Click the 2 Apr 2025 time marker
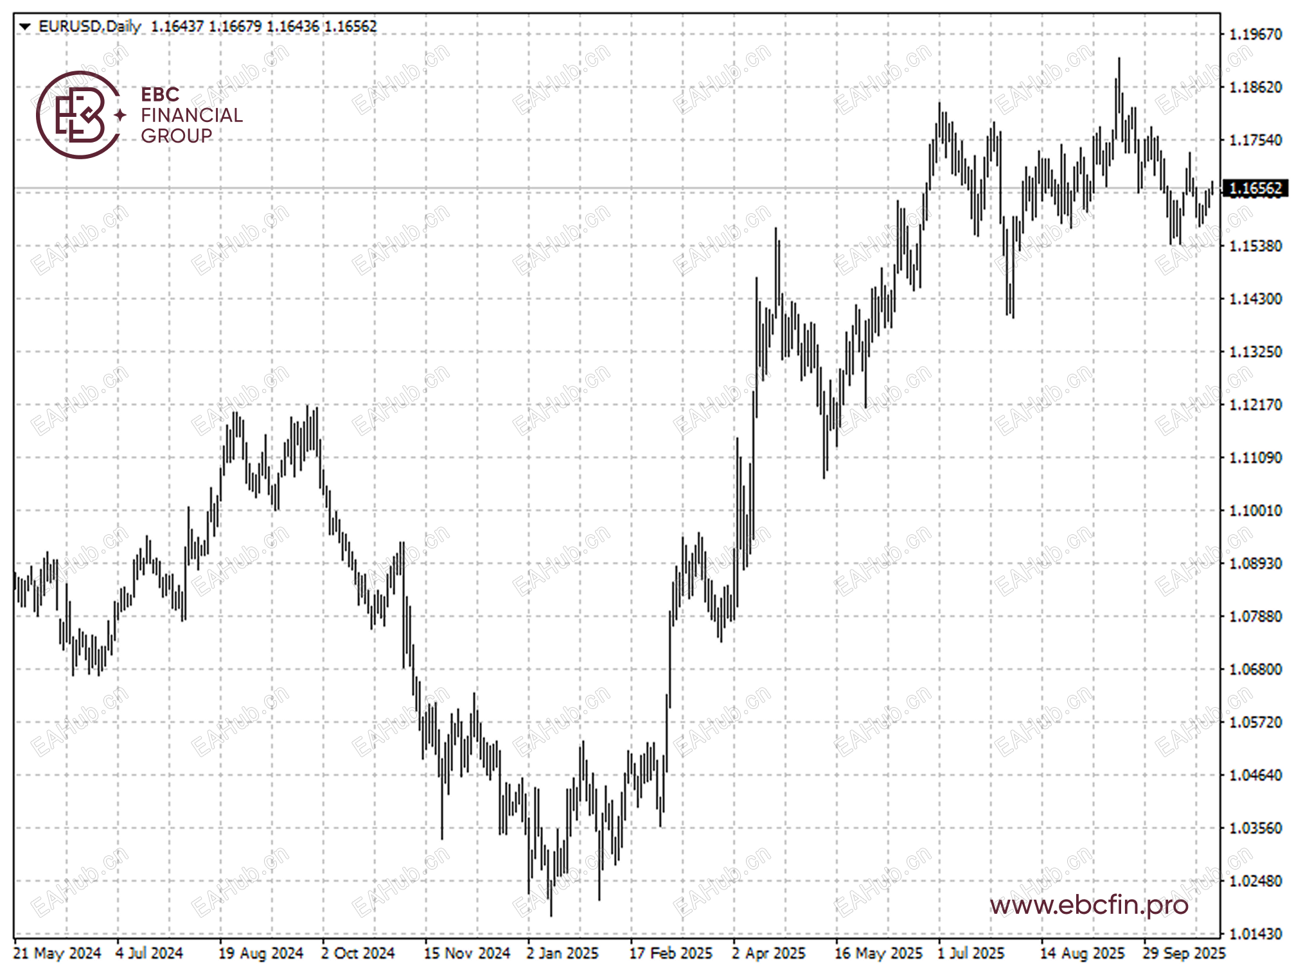 768,953
